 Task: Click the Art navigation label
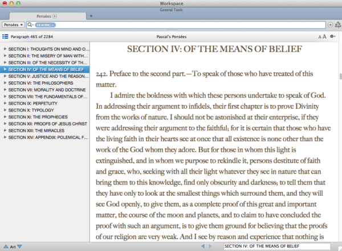13,246
